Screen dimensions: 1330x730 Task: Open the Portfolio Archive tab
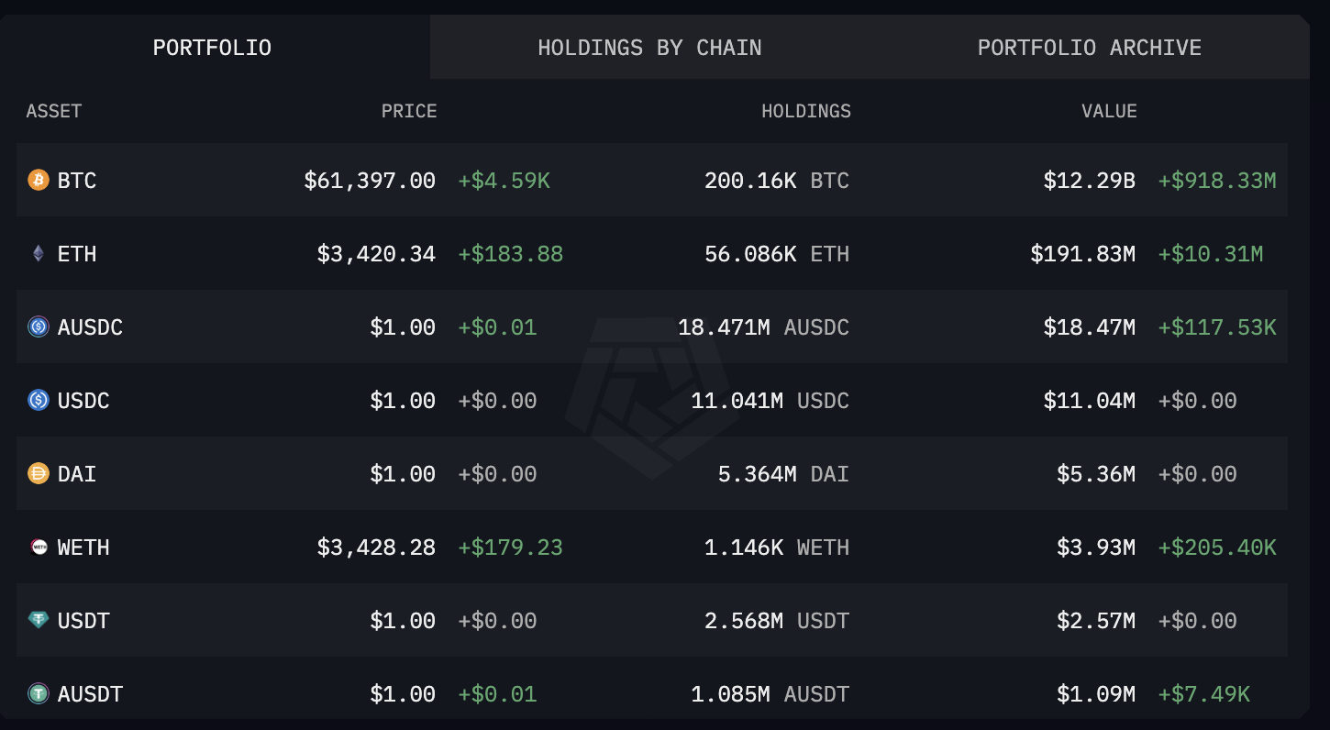(x=1089, y=48)
